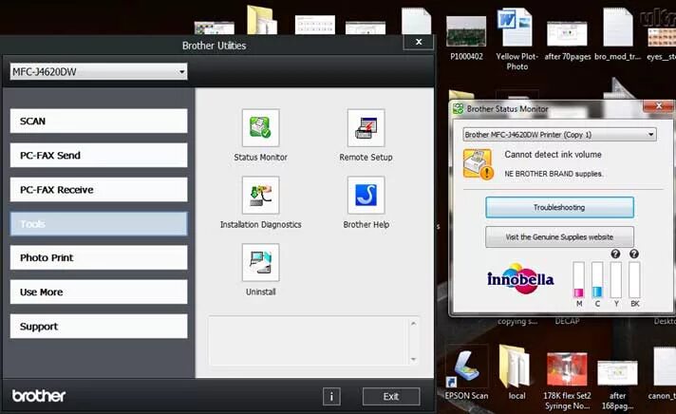Open Brother Help

pos(366,195)
